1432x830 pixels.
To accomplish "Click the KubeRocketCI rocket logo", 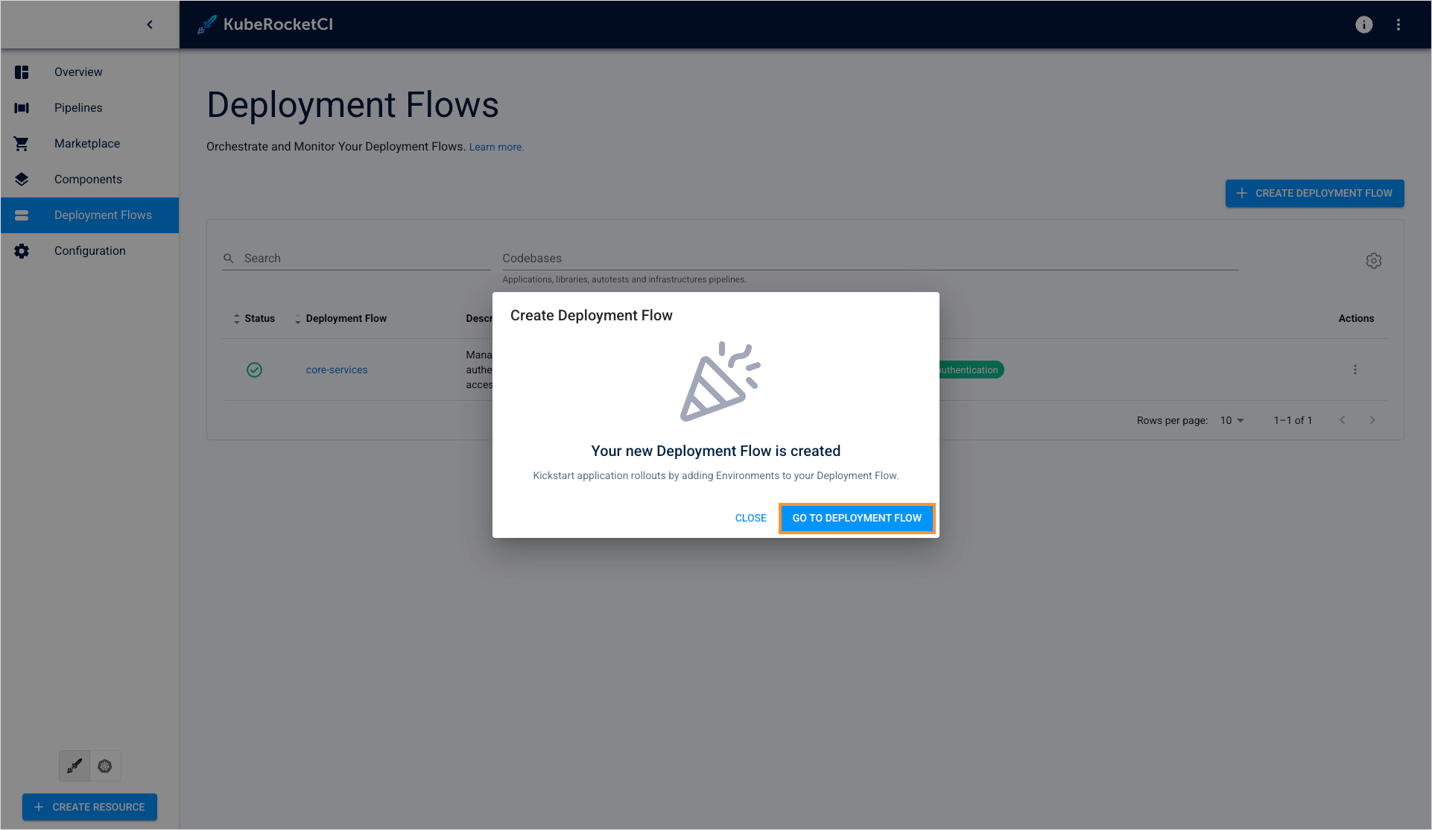I will click(207, 25).
